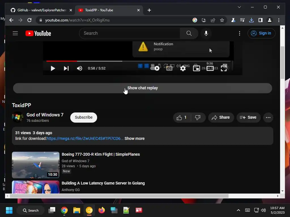Enter full screen mode
The image size is (290, 217).
pos(224,68)
